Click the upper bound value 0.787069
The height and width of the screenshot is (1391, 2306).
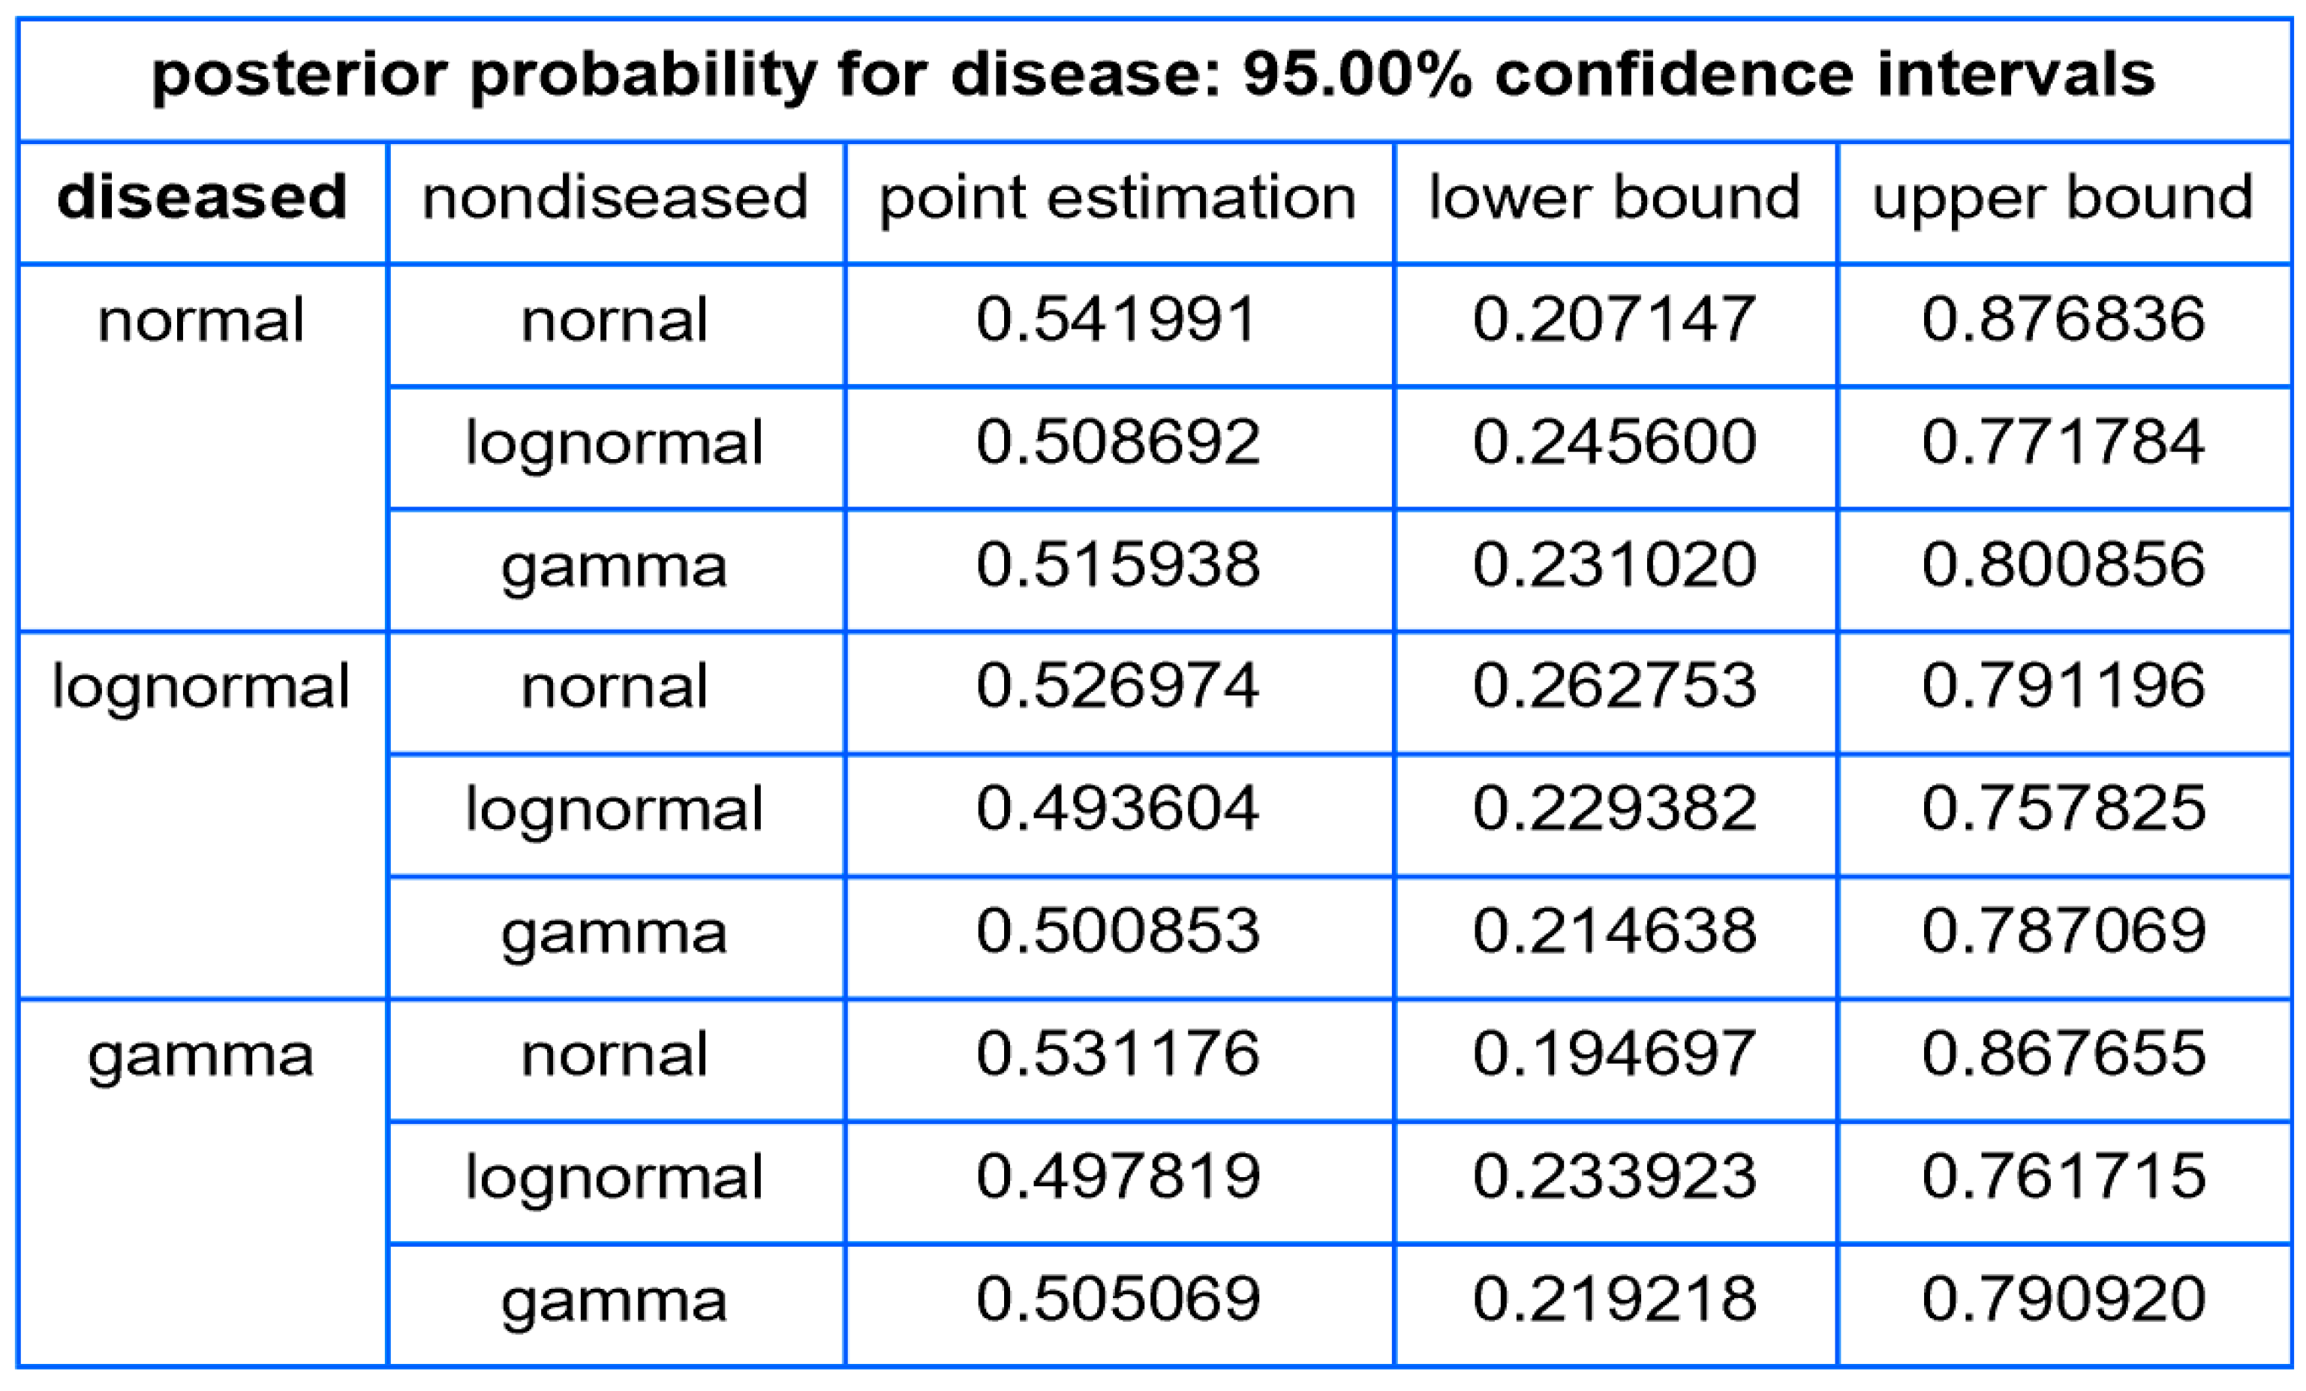point(2063,931)
